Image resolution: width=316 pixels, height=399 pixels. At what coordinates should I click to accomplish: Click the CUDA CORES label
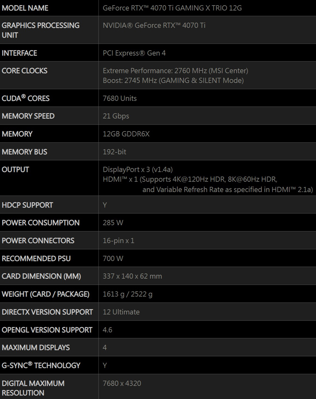(26, 98)
